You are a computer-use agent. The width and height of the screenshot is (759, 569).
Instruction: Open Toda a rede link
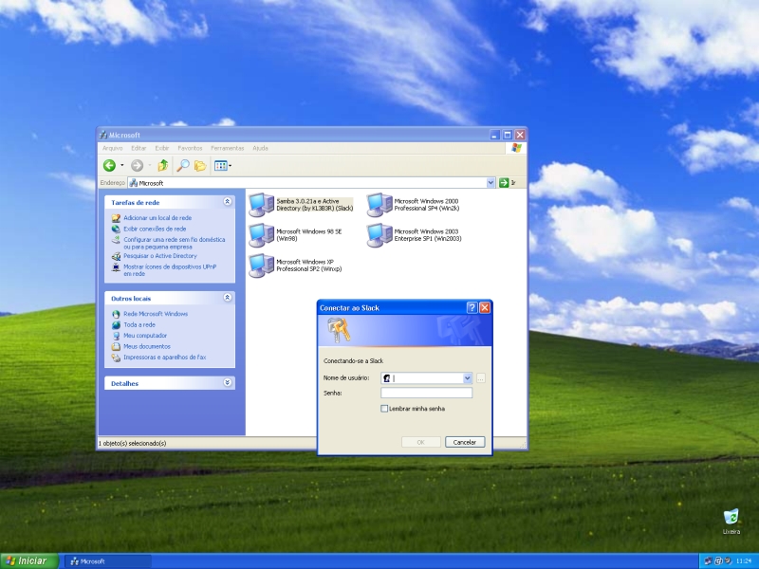(139, 324)
